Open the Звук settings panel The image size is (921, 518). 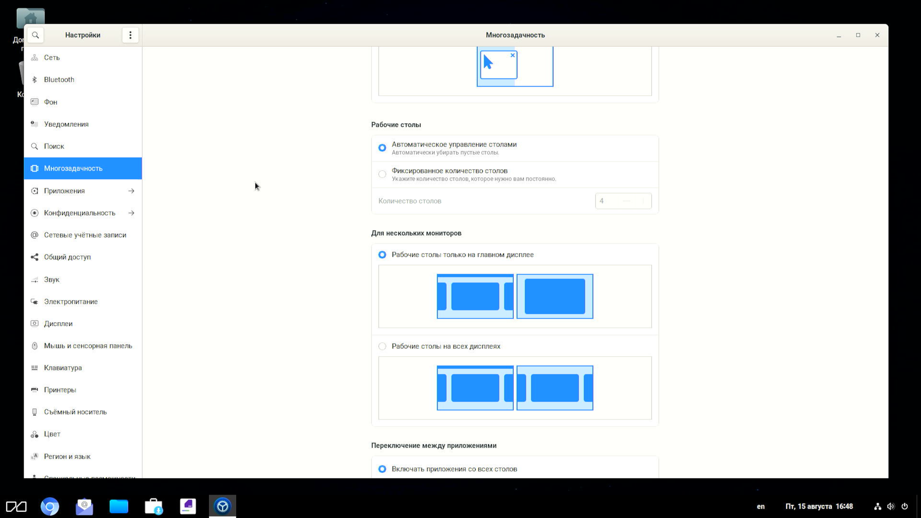[52, 280]
